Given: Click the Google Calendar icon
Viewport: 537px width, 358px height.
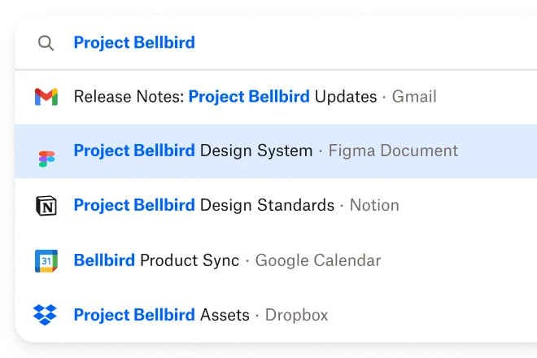Looking at the screenshot, I should coord(46,260).
